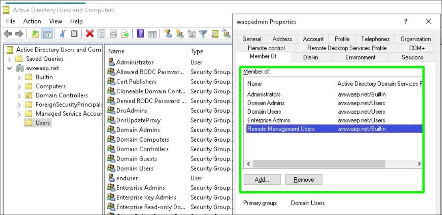Click the Saved Queries folder icon
The height and width of the screenshot is (215, 442).
pyautogui.click(x=19, y=59)
